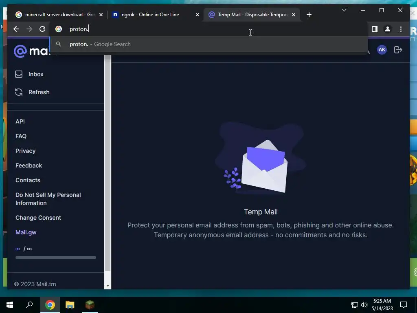
Task: Close the ngrok tab
Action: pyautogui.click(x=198, y=15)
